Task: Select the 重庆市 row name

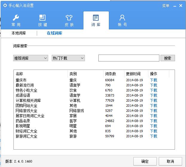Action: (21, 80)
